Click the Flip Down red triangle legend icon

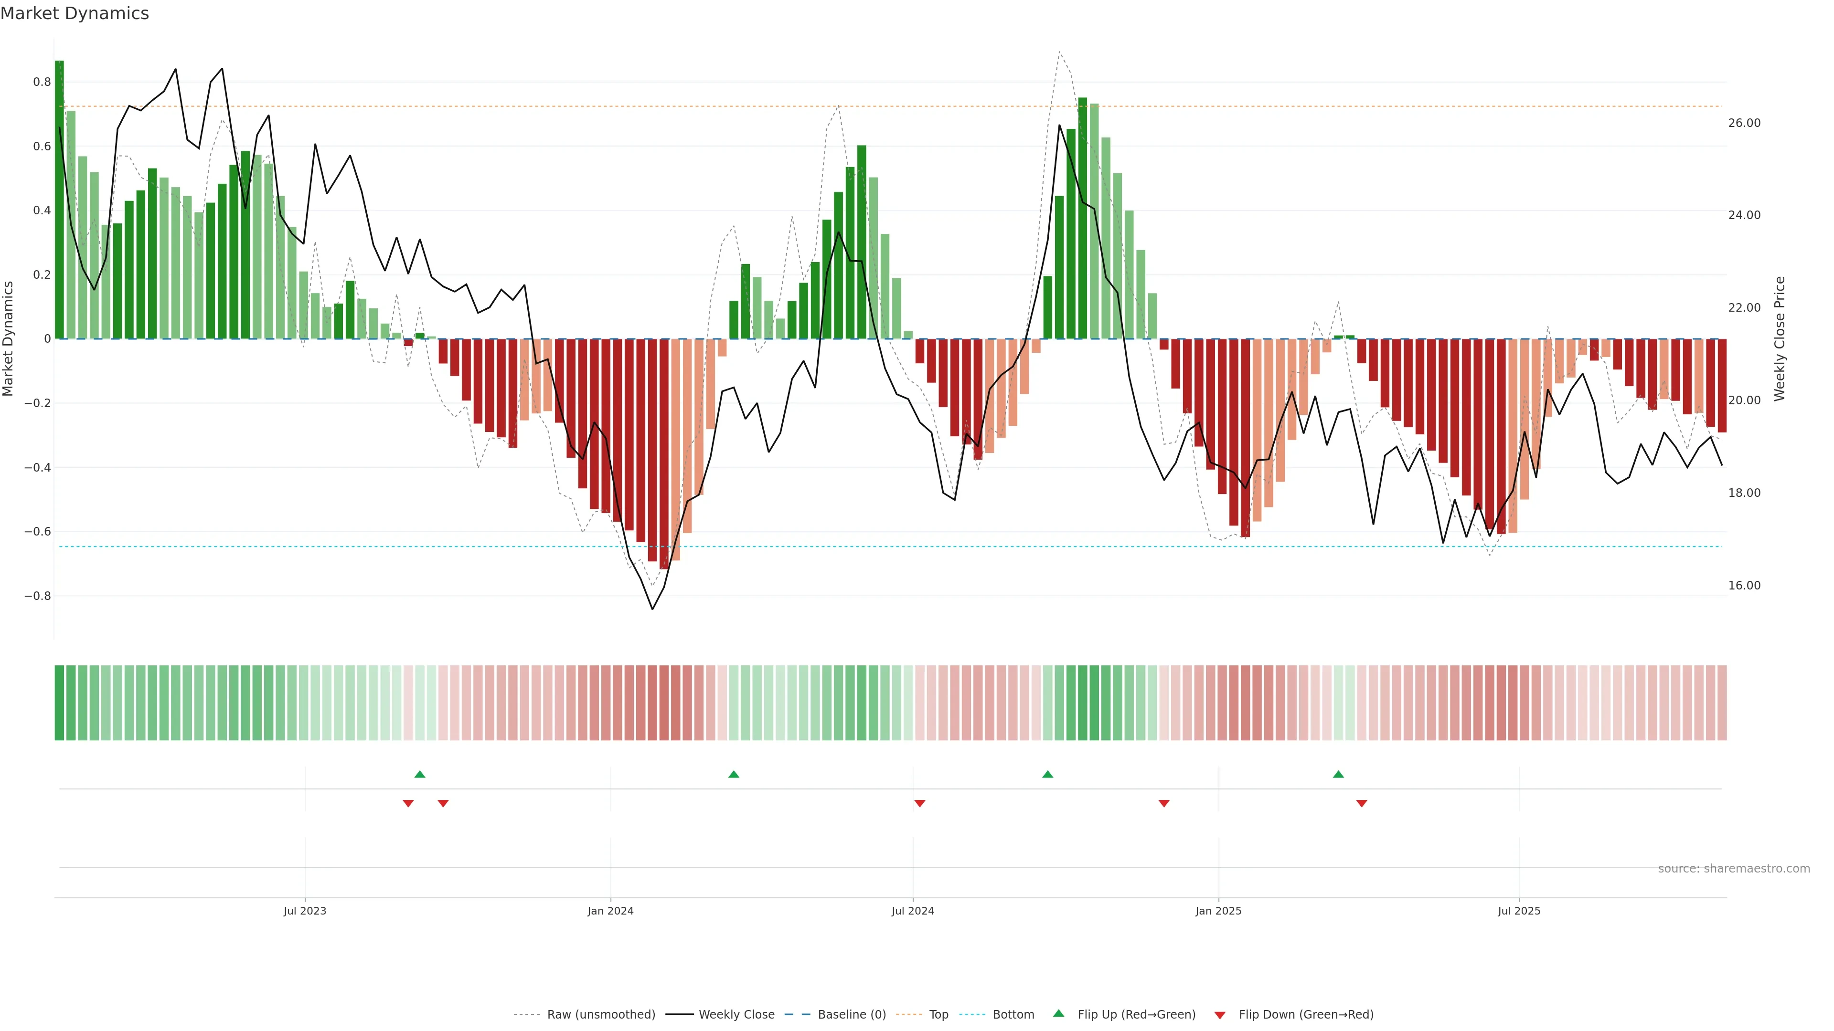(x=1220, y=1015)
